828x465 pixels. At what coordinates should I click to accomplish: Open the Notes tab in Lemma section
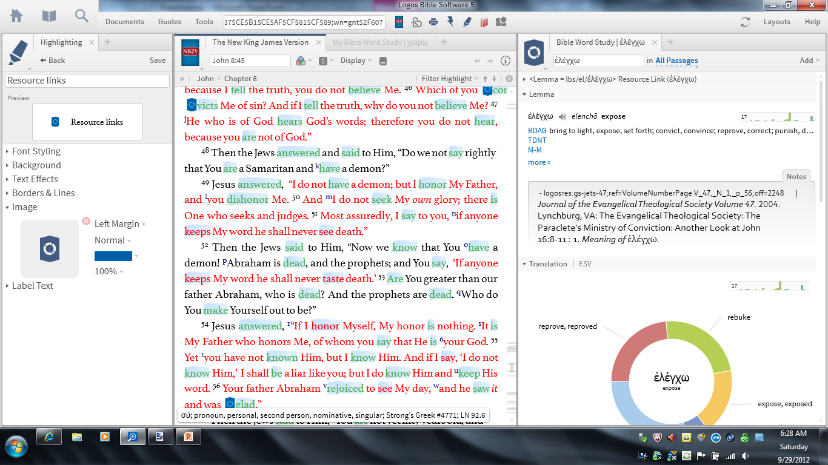796,176
